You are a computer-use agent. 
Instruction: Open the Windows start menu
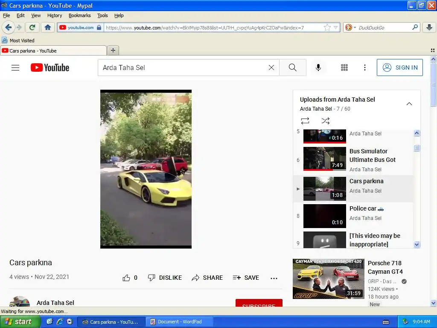20,322
